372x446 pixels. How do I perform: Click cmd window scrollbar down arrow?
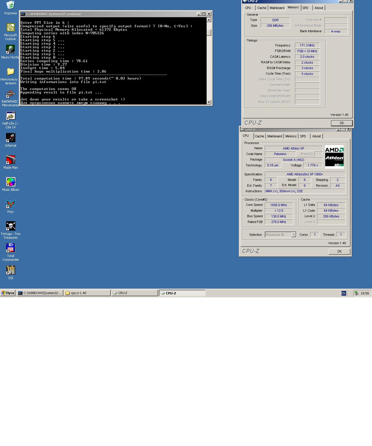[209, 102]
